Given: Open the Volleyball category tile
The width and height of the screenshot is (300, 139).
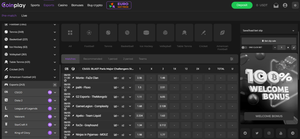Looking at the screenshot, I should click(165, 33).
